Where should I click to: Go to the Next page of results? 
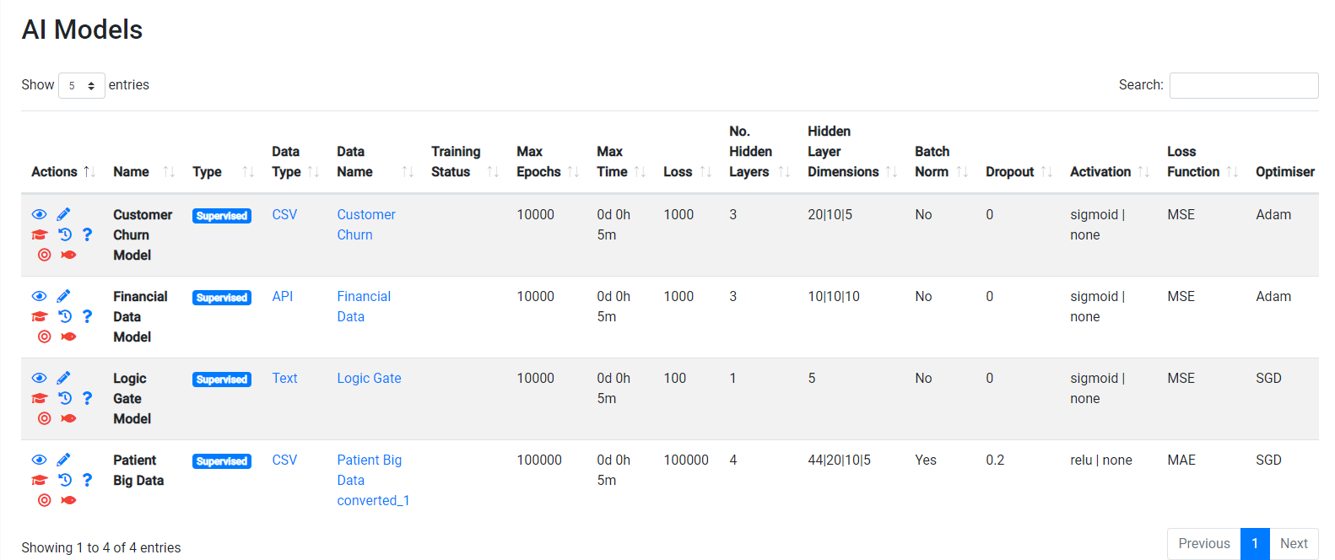1293,543
